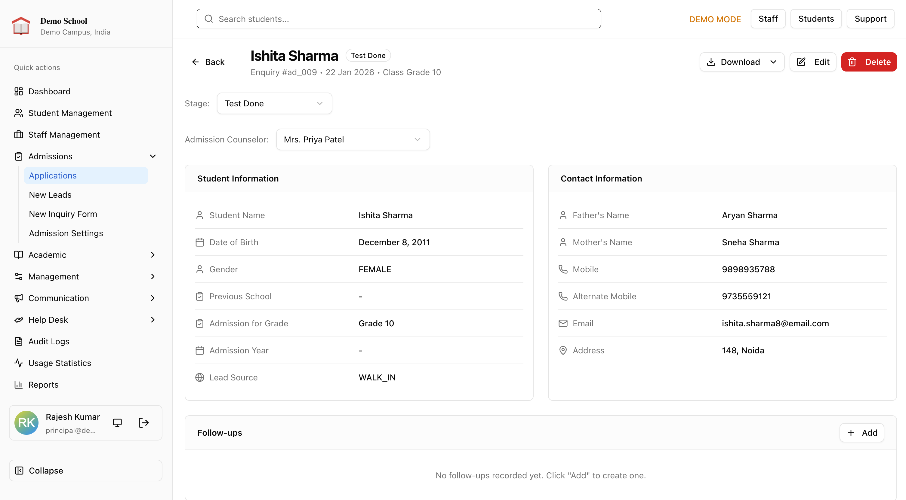
Task: Click the Audit Logs document icon
Action: coord(19,342)
